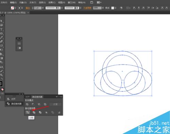Collapse the Pathfinder panel with double-arrow
Screen dimensions: 170x134
57,97
